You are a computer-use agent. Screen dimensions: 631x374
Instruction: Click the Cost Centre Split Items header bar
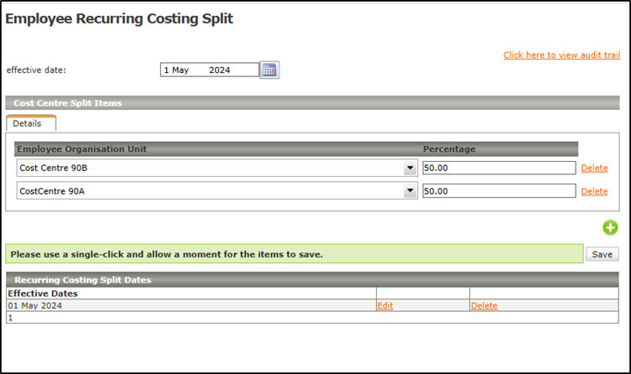pyautogui.click(x=312, y=103)
